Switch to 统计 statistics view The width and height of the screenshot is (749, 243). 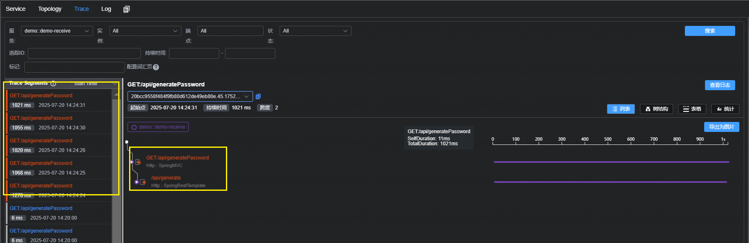click(x=725, y=109)
